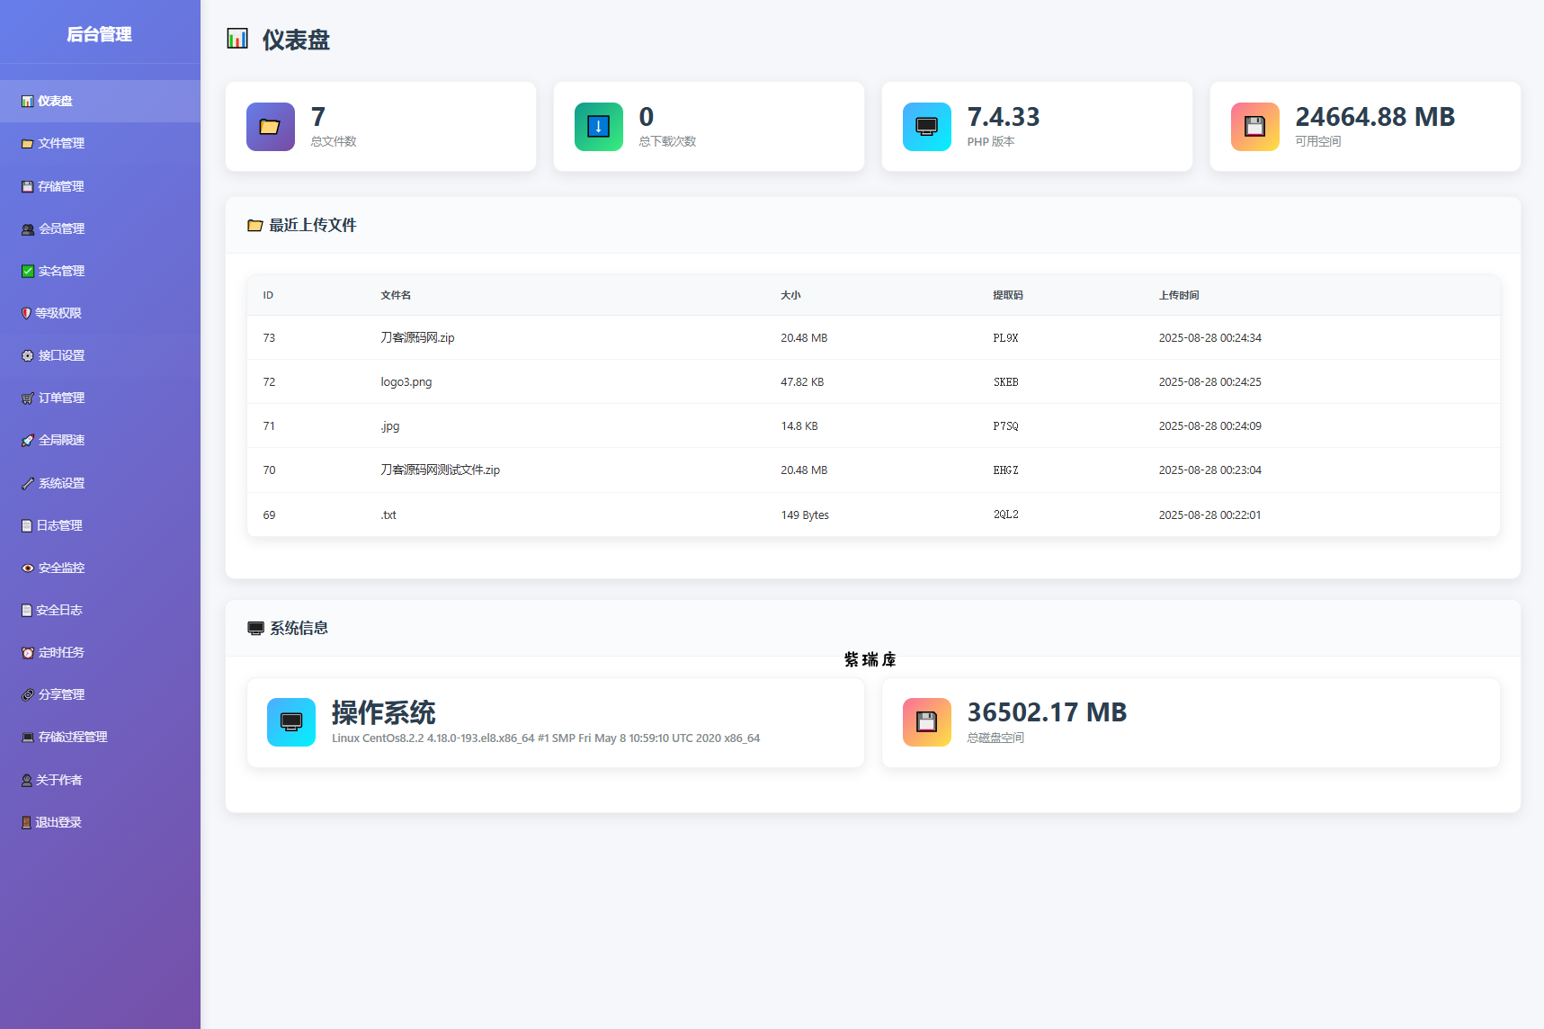This screenshot has height=1029, width=1544.
Task: Open 订单管理 menu item
Action: tap(61, 398)
